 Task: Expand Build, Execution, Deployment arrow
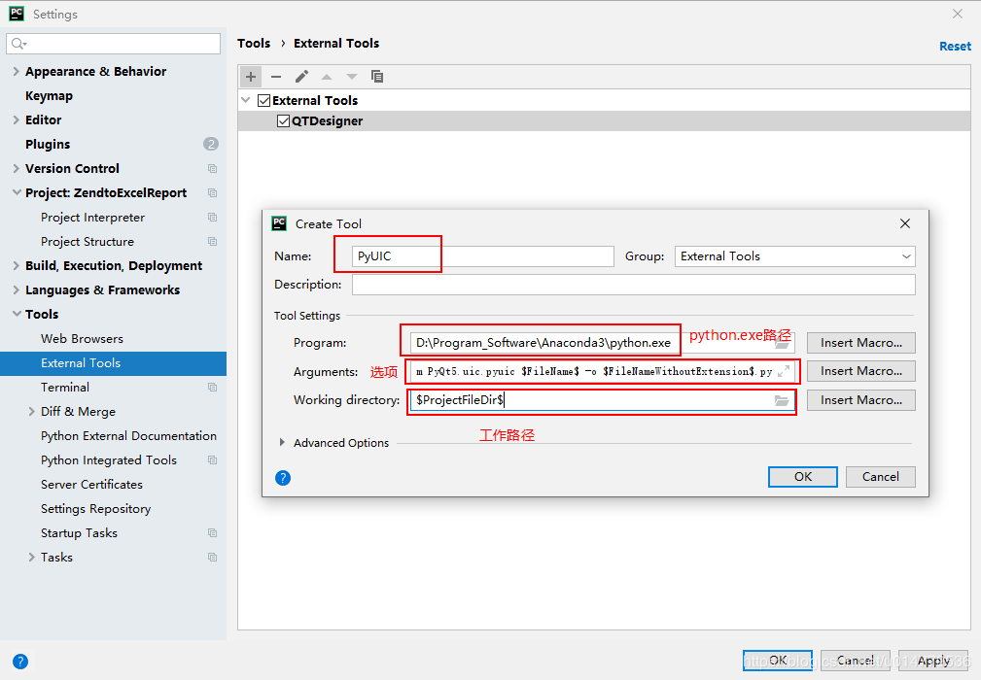(17, 265)
